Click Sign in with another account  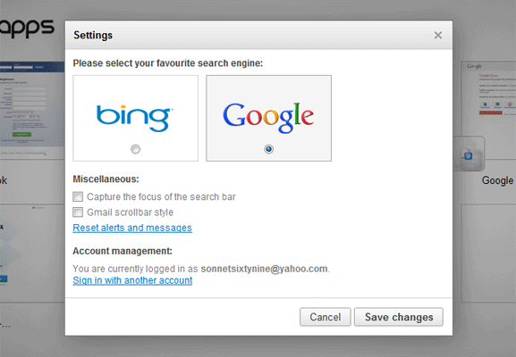(132, 280)
